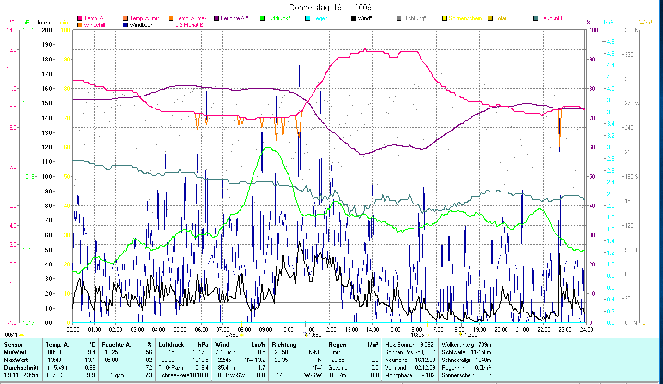This screenshot has width=663, height=384.
Task: Click the 12:00 label on time axis
Action: [x=330, y=329]
